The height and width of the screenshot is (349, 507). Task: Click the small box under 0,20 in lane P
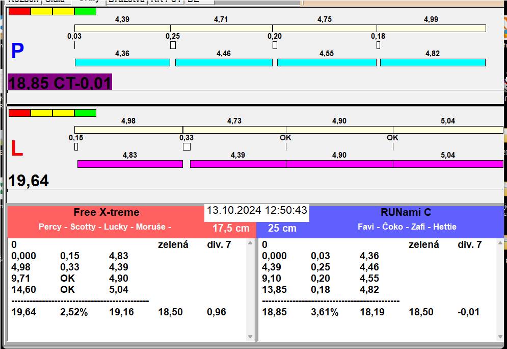[x=275, y=45]
